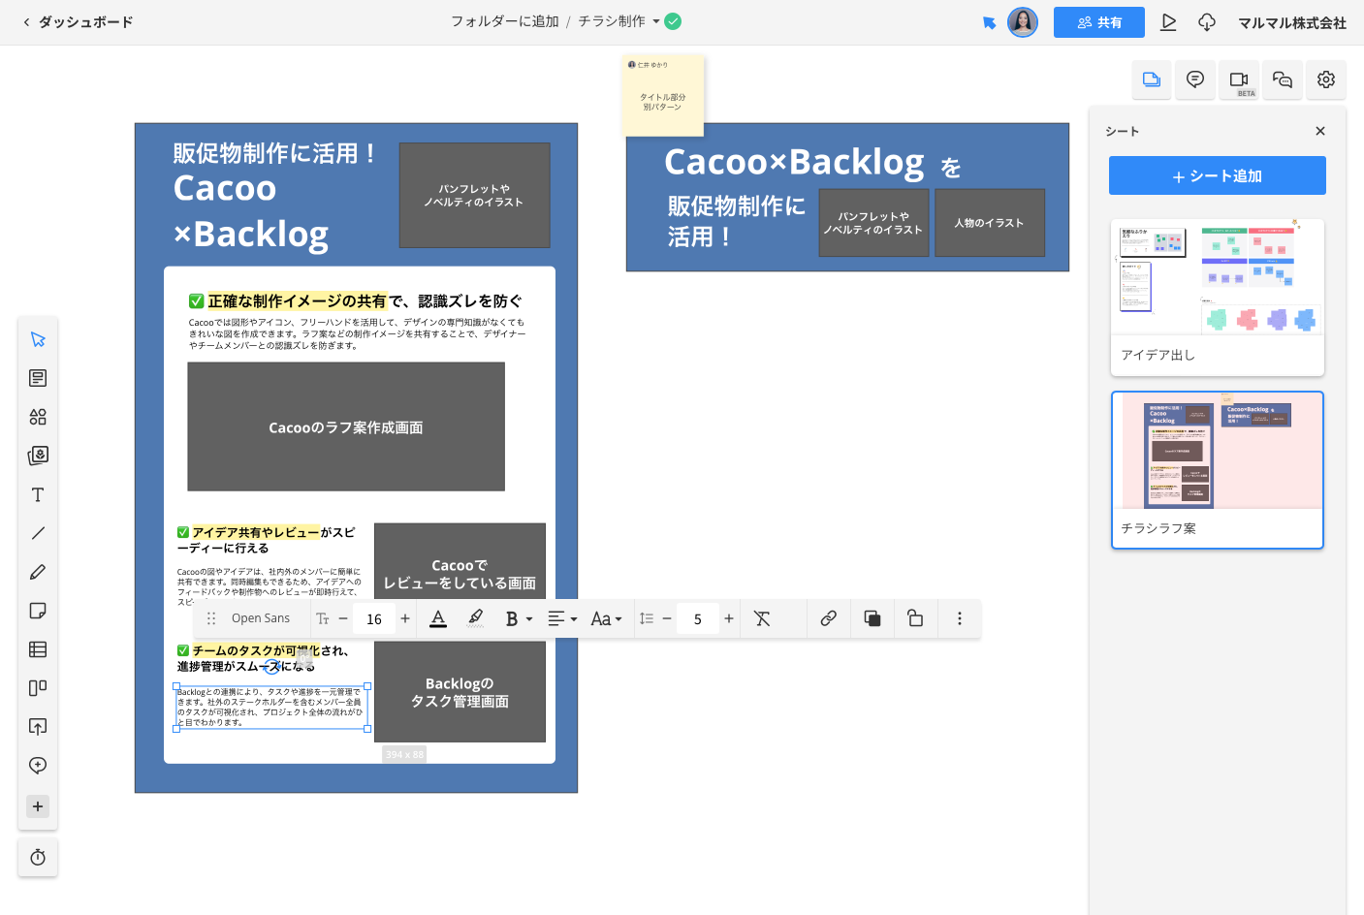The image size is (1364, 915).
Task: Open the video call BETA panel
Action: click(1239, 80)
